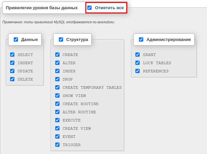This screenshot has width=207, height=154.
Task: Toggle the 'Данные' group checkbox
Action: tap(16, 39)
